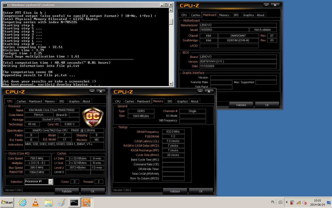Click the show desktop button
Viewport: 332px width, 208px height.
pos(329,203)
